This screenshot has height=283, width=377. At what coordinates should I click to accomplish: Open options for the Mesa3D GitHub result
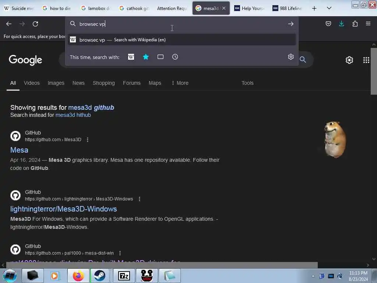coord(88,140)
